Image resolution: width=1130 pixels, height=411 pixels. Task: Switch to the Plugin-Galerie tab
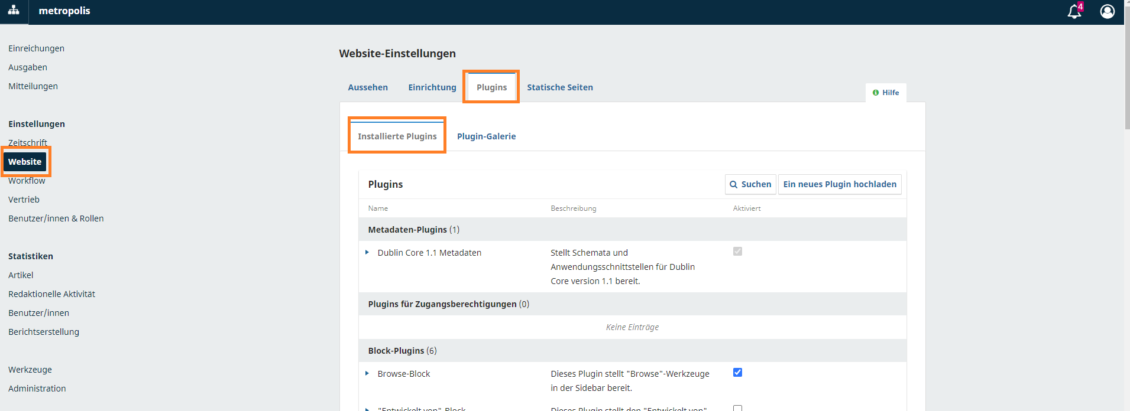pyautogui.click(x=486, y=136)
